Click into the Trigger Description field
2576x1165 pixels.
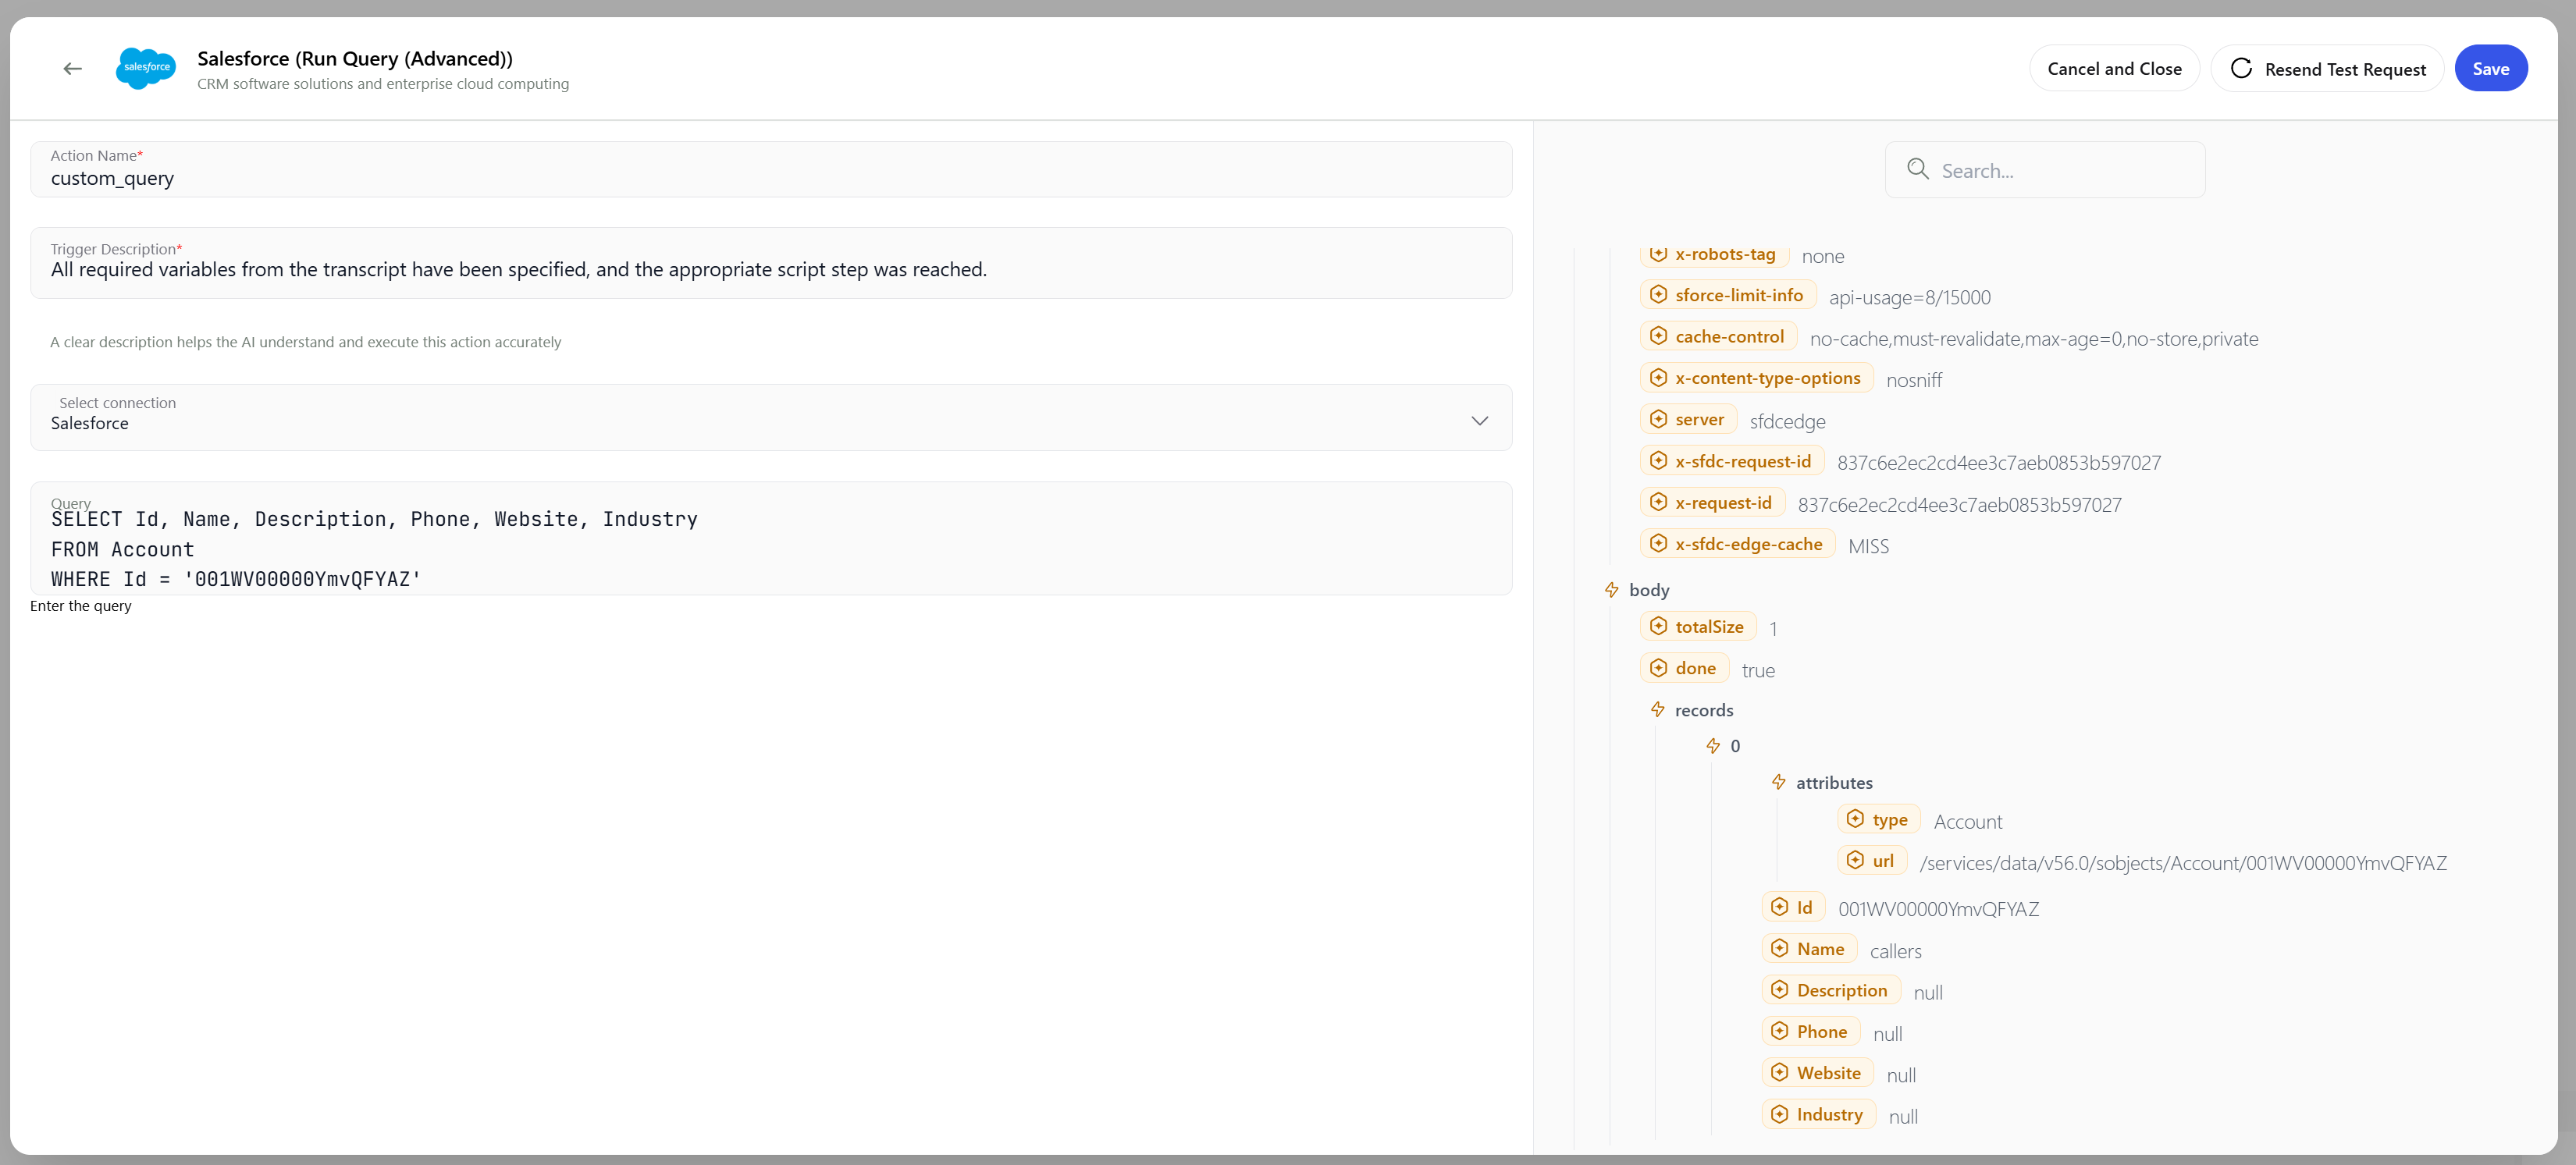click(x=771, y=263)
